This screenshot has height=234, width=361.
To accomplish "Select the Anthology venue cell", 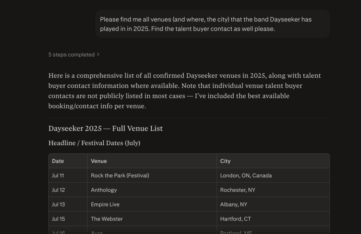I will tap(104, 190).
